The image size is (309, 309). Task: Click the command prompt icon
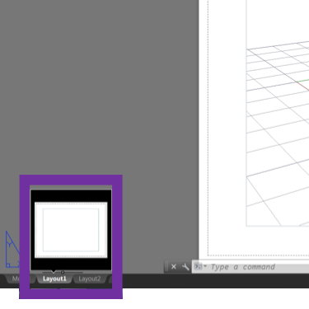tap(198, 266)
